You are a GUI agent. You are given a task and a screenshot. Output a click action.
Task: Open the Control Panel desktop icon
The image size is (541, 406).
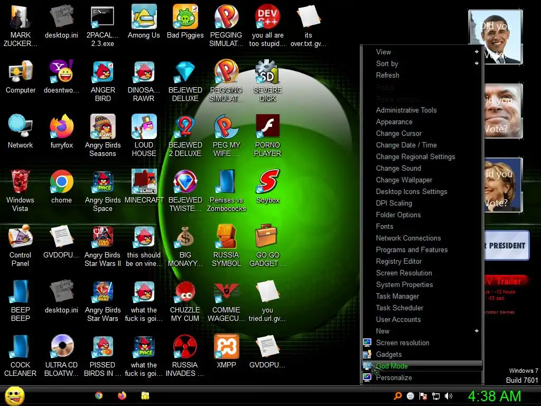pos(21,245)
